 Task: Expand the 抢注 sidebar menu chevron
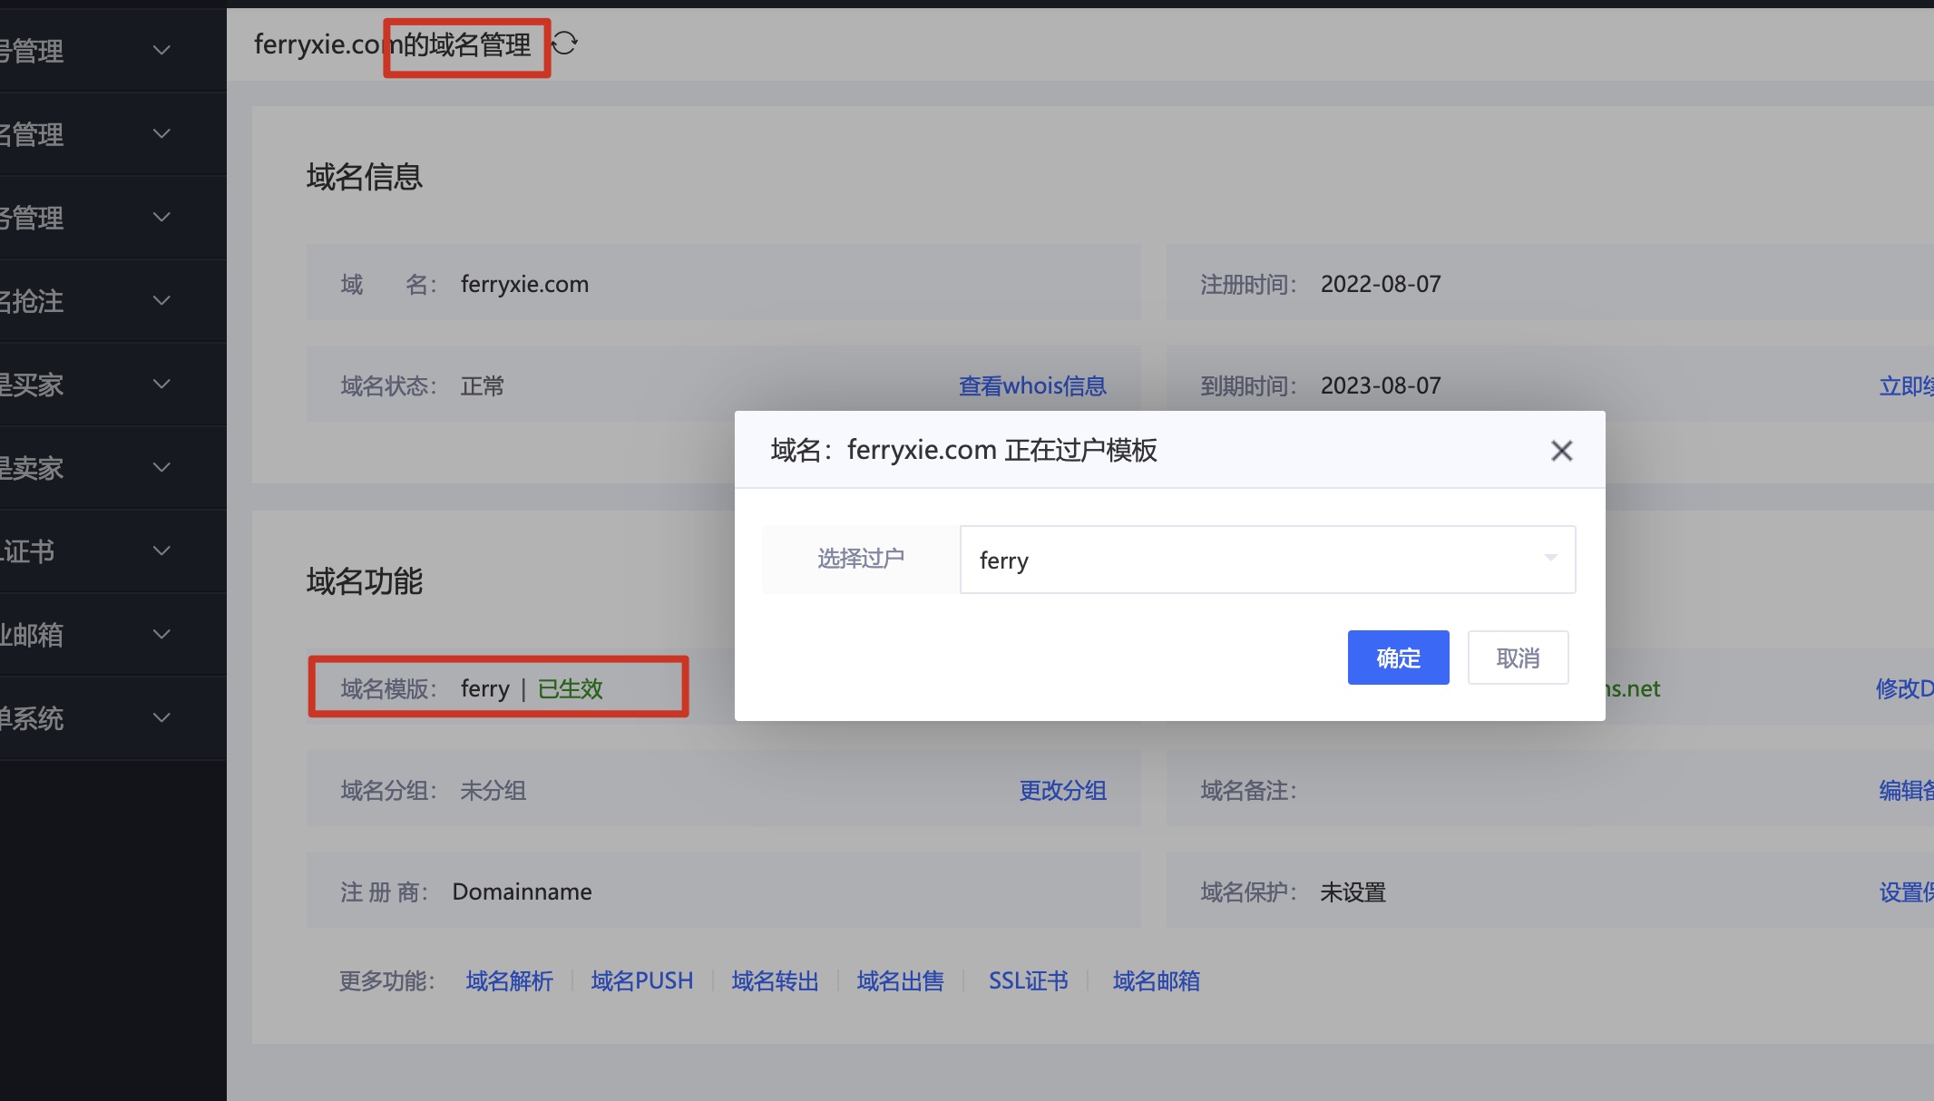(161, 300)
